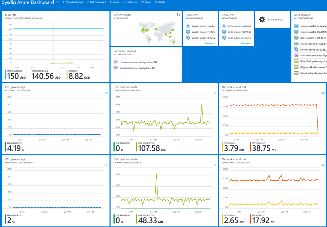Click swarm-agent-ip-sysdig icon in All resources
327x227 pixels.
pos(296,44)
